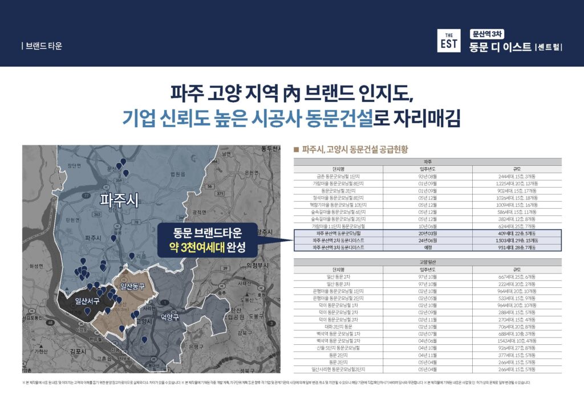This screenshot has width=584, height=403.
Task: Click the 일산서구 map label
Action: (x=87, y=300)
